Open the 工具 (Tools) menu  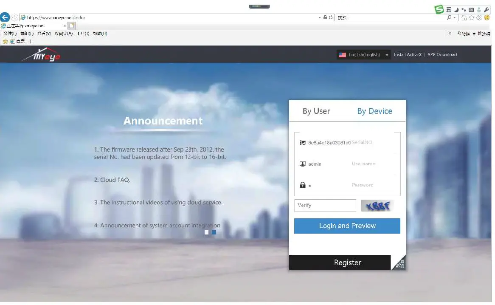point(83,34)
